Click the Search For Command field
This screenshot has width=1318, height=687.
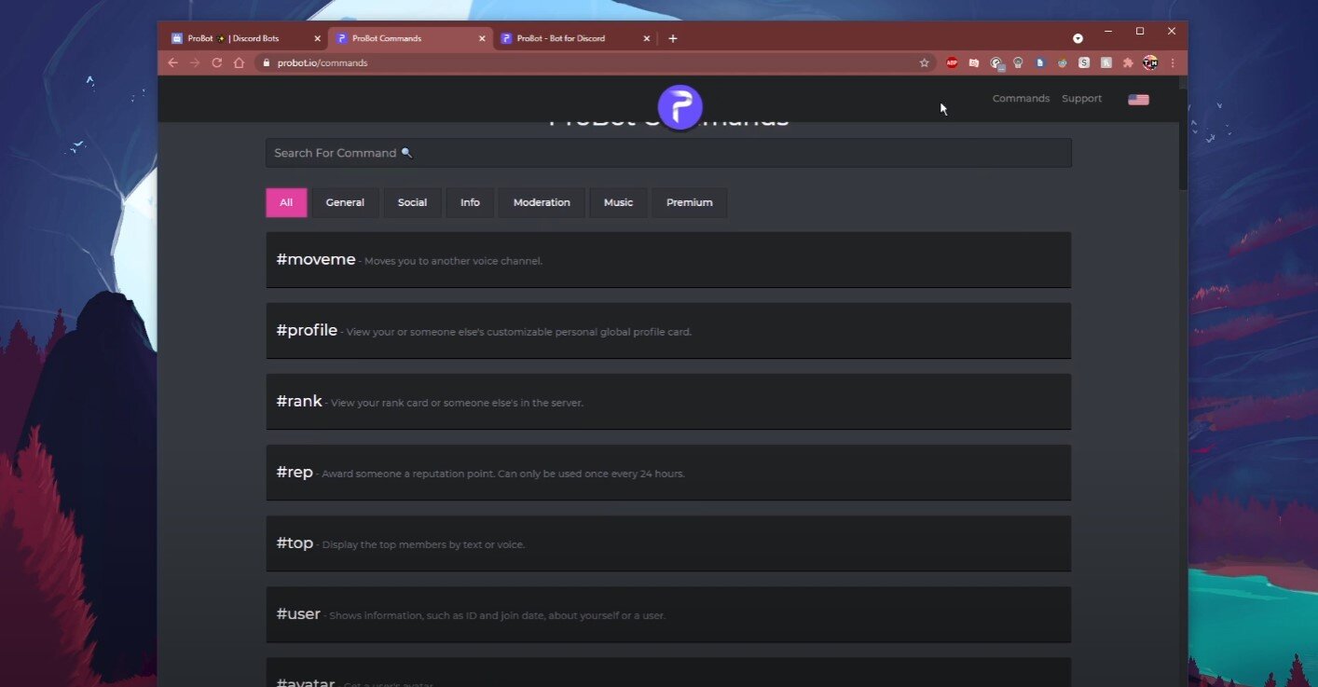[x=668, y=153]
